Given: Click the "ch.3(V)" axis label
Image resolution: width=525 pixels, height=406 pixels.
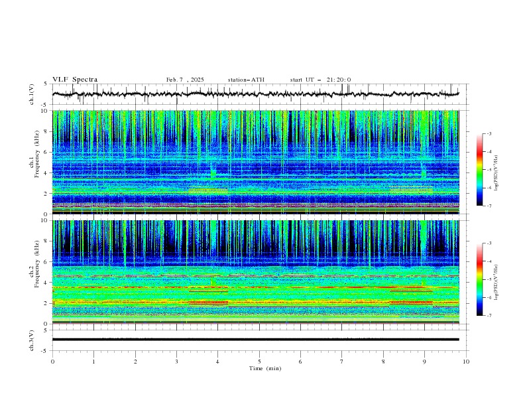Looking at the screenshot, I should (32, 340).
